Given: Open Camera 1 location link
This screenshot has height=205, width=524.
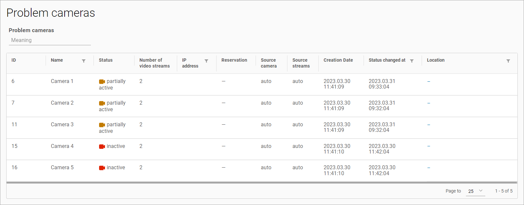Looking at the screenshot, I should (x=429, y=81).
